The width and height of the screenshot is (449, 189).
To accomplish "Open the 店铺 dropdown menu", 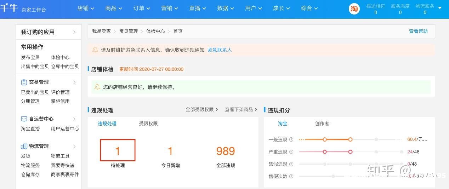I will click(86, 8).
